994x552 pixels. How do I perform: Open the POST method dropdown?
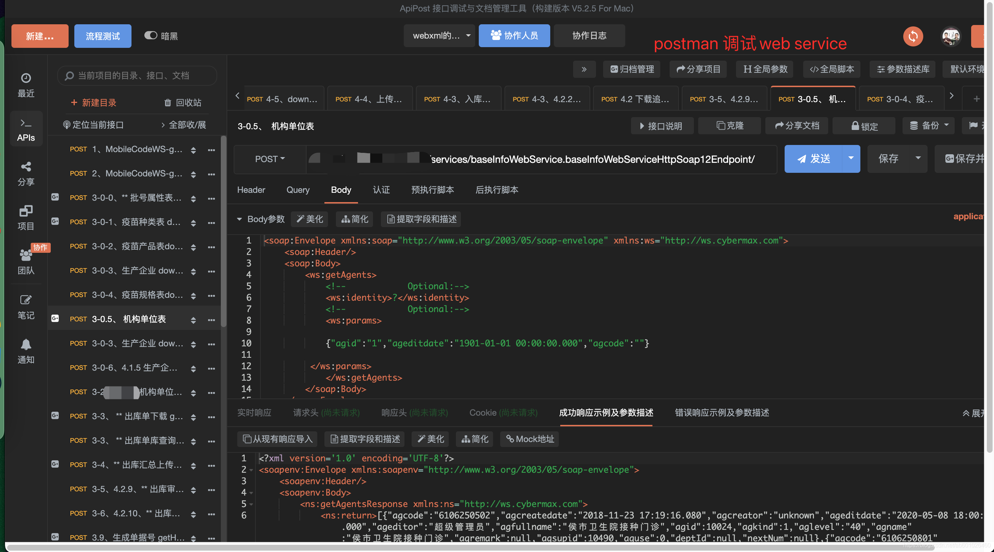pyautogui.click(x=270, y=159)
